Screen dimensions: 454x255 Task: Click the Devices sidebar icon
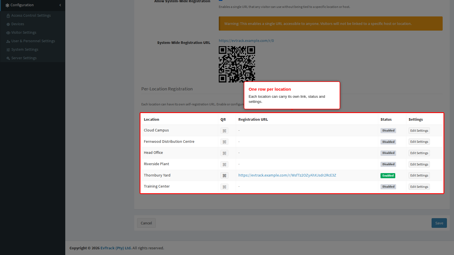tap(8, 24)
